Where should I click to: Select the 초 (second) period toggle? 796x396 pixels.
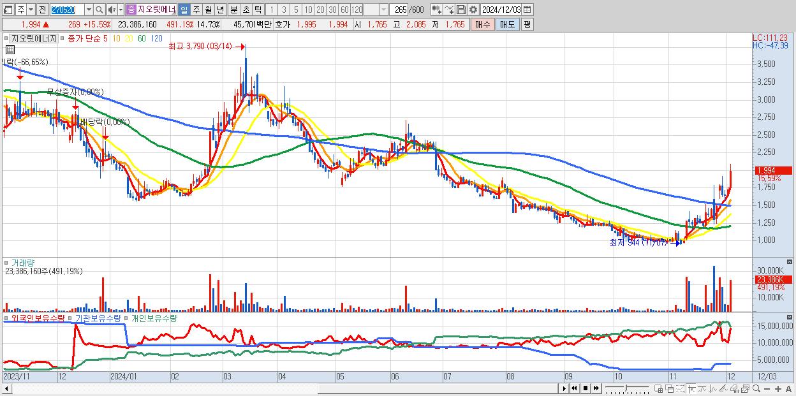[246, 10]
